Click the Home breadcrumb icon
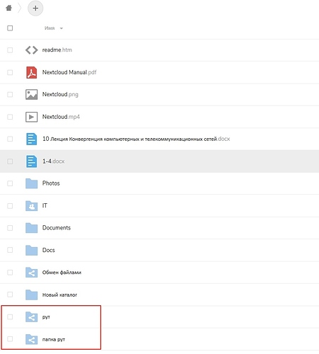This screenshot has height=354, width=319. [8, 8]
